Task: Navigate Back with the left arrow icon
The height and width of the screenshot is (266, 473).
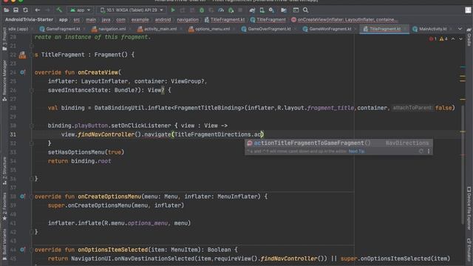Action: (x=38, y=10)
